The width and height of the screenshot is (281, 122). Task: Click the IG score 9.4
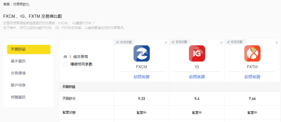coord(197,99)
